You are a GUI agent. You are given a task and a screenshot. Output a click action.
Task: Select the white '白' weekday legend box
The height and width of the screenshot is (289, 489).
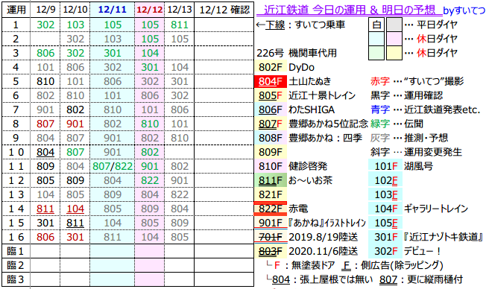(376, 25)
